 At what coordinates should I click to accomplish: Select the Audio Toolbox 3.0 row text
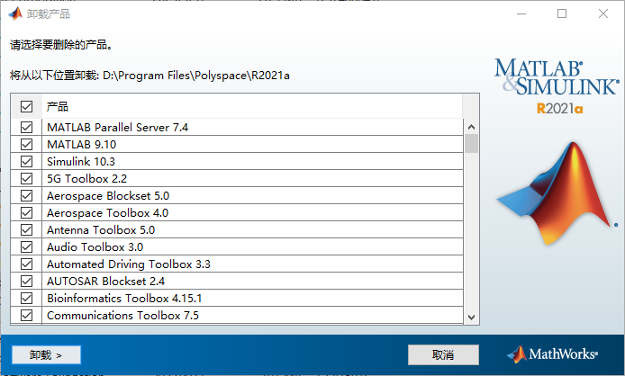(95, 247)
